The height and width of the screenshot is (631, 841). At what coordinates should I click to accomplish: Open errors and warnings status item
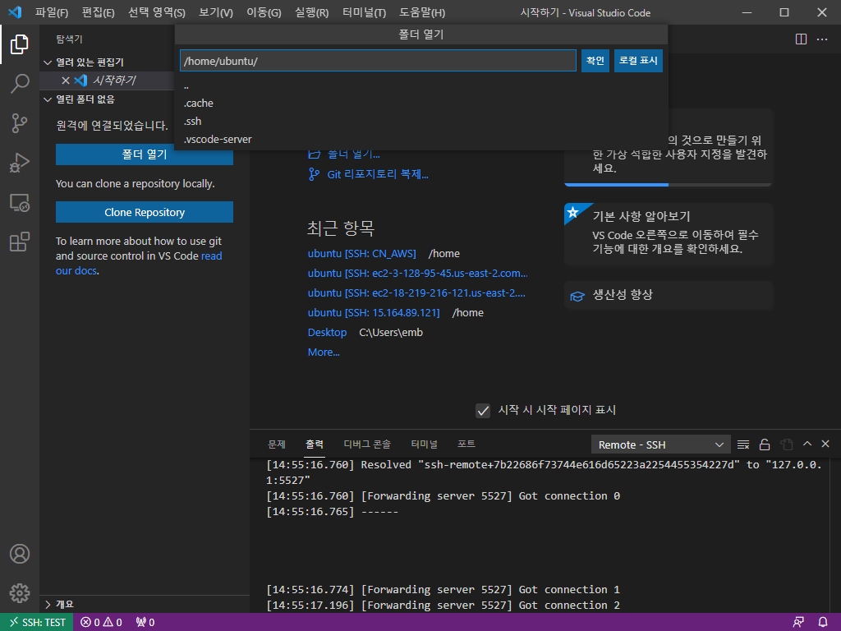(101, 622)
